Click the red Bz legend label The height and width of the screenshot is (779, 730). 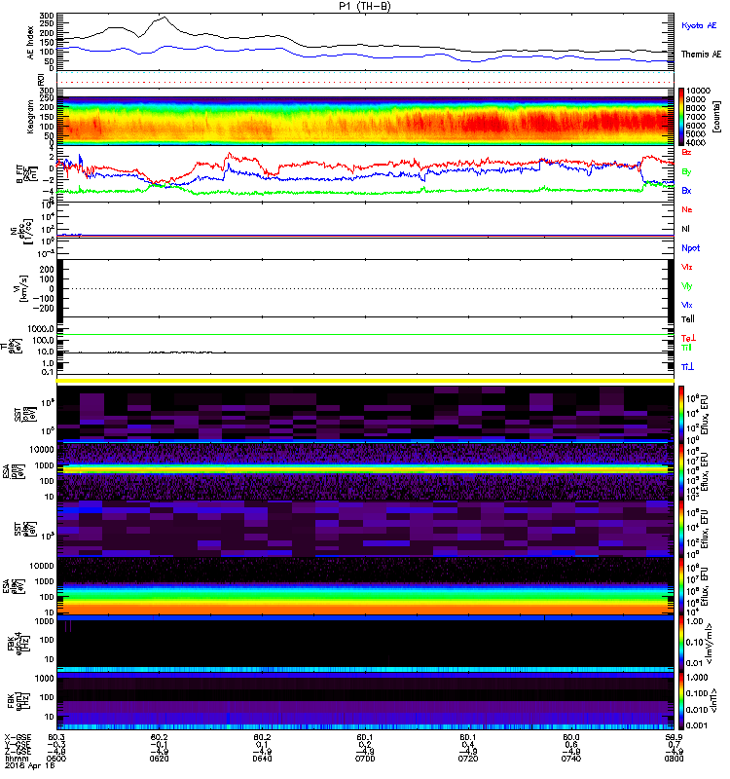(686, 152)
